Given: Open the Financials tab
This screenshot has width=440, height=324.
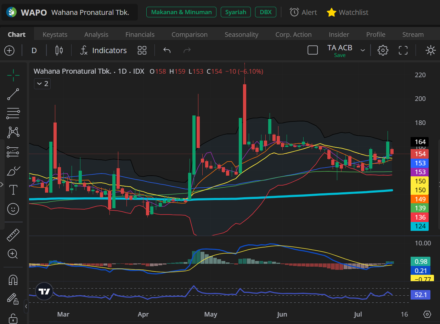Looking at the screenshot, I should click(140, 34).
